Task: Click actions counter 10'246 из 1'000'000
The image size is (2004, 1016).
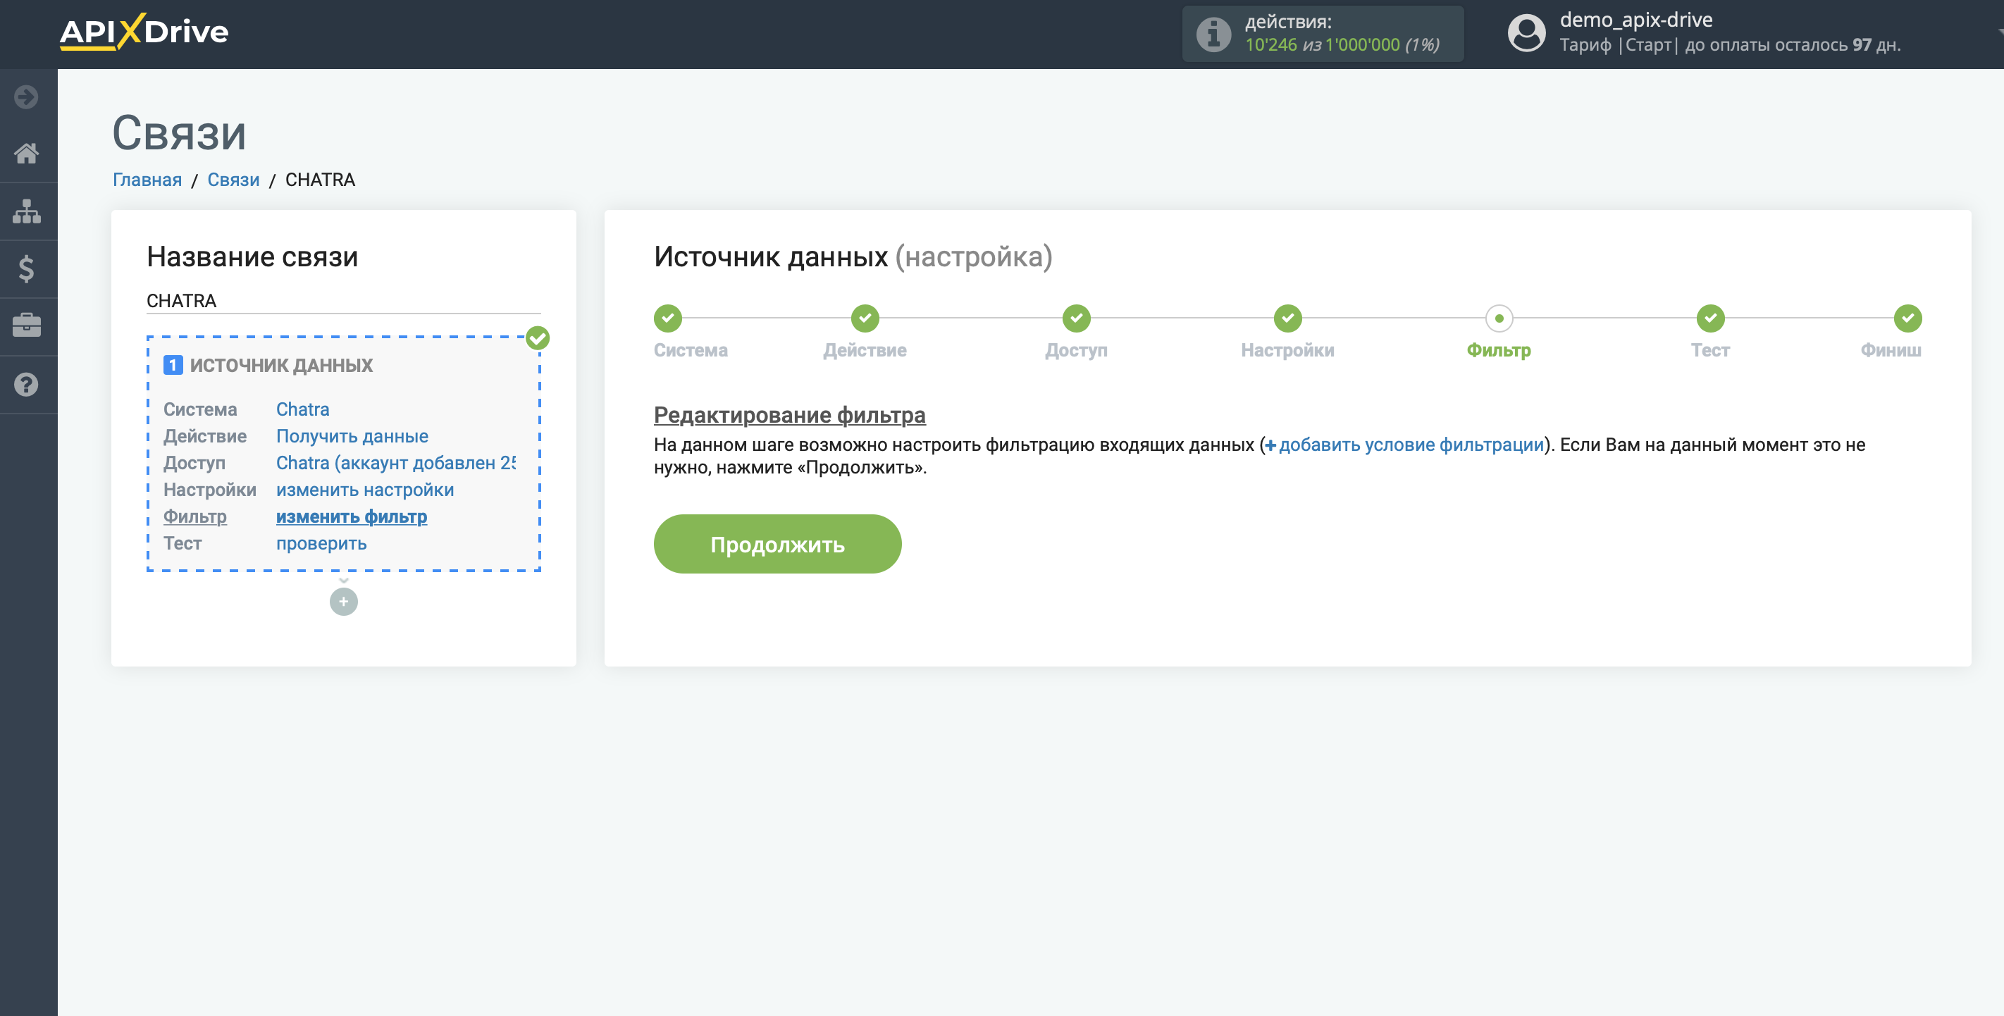Action: (1342, 45)
